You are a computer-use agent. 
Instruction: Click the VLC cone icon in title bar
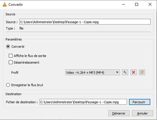click(4, 4)
